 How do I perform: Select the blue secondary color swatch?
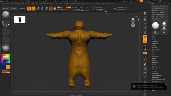coord(3,67)
